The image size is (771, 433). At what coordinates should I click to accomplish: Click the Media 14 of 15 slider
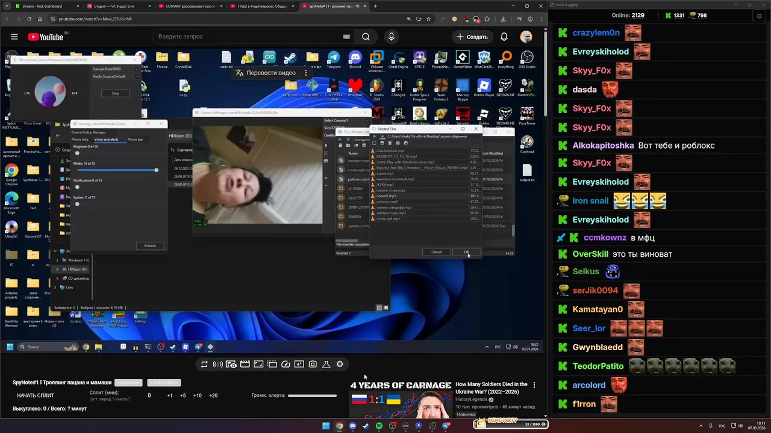116,170
